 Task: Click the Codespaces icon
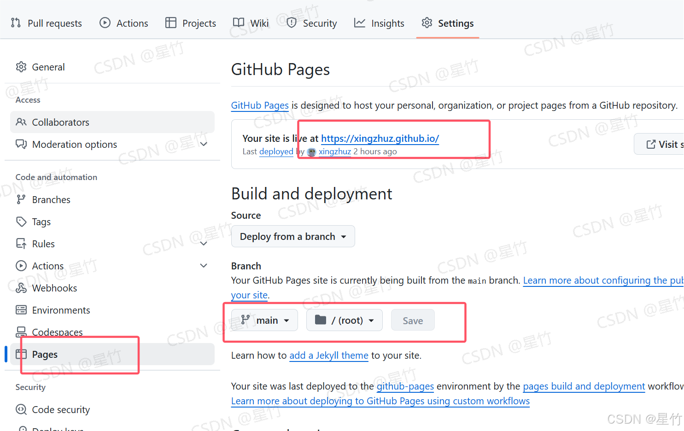pyautogui.click(x=21, y=332)
